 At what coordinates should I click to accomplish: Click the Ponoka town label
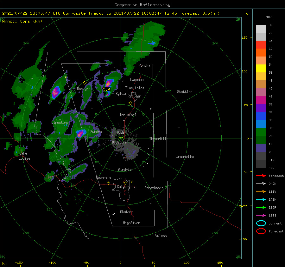point(144,65)
